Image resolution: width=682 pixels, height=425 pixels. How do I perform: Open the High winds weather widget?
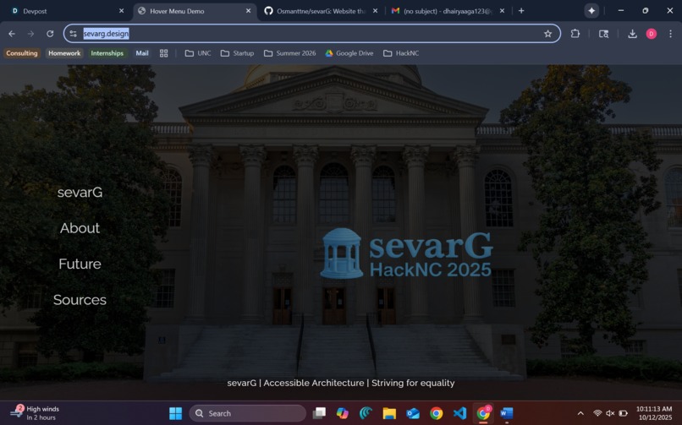click(x=35, y=413)
